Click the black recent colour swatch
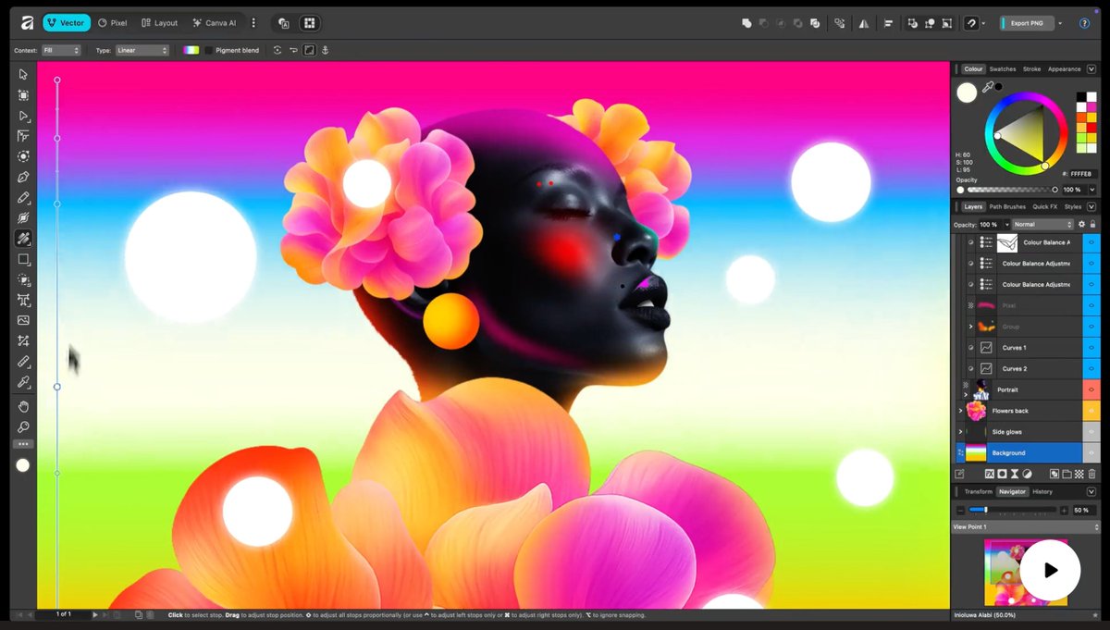Viewport: 1110px width, 630px height. [x=999, y=86]
